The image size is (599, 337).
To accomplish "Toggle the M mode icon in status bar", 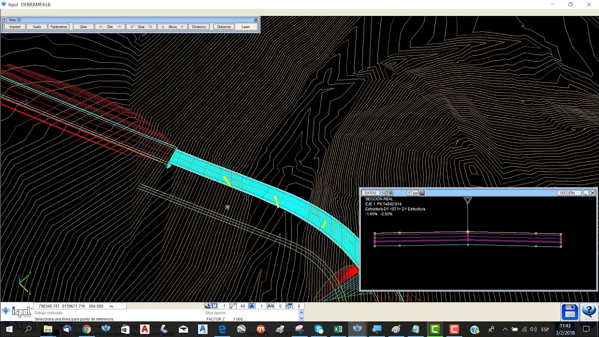I will [x=214, y=306].
